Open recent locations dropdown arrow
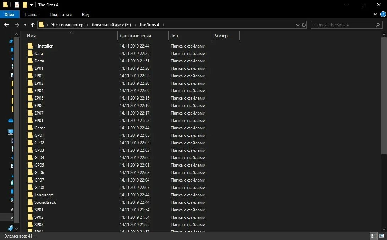 [x=25, y=25]
